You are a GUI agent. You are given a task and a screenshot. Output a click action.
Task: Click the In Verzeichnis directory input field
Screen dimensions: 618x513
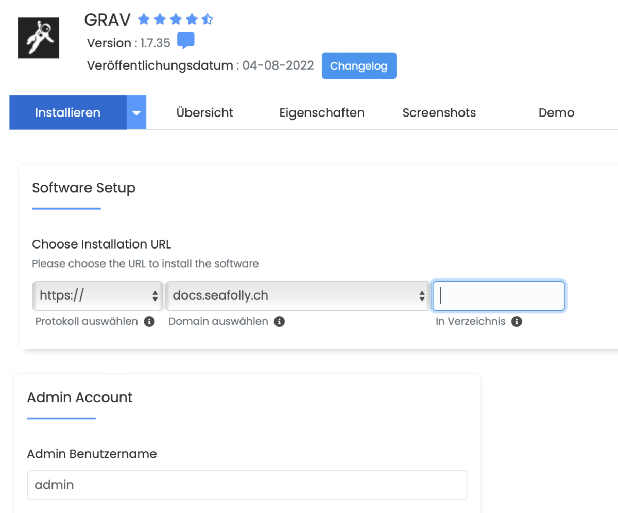[498, 295]
